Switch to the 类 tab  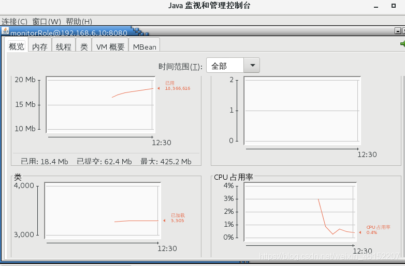click(84, 46)
